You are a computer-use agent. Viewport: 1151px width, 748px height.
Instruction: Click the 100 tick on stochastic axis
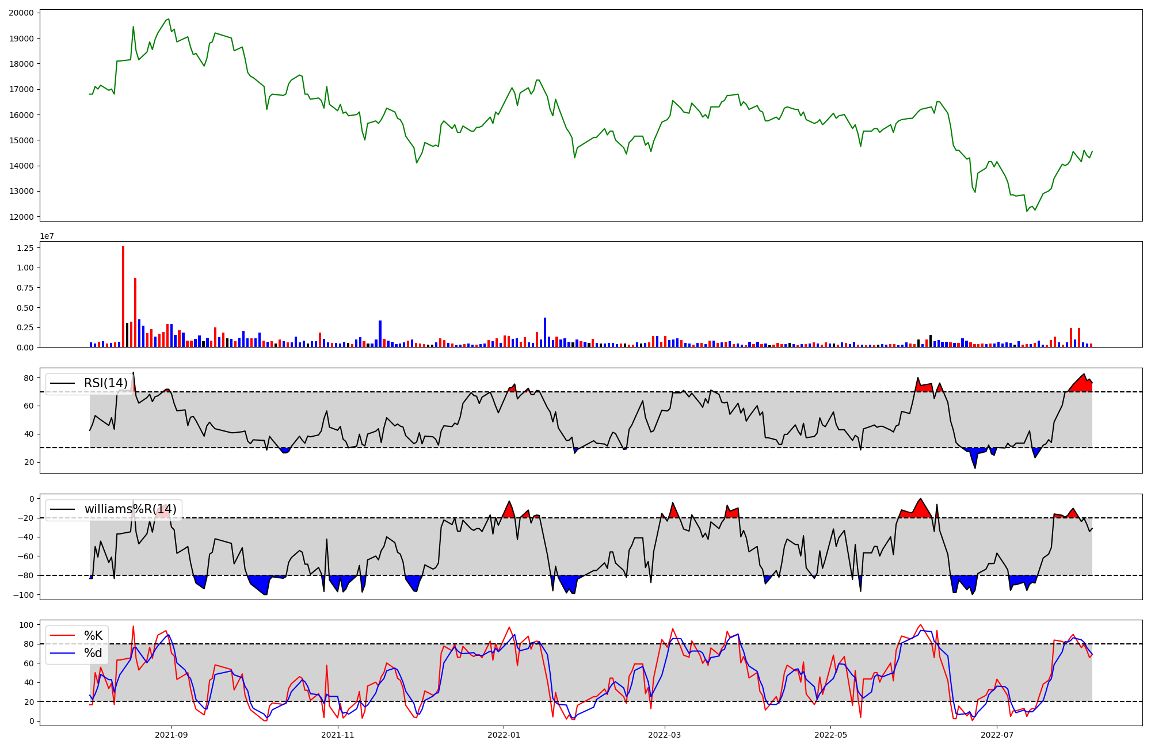[x=26, y=625]
